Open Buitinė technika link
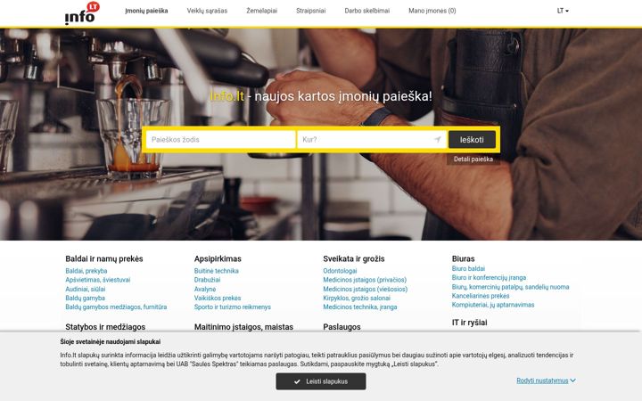The image size is (642, 401). (216, 271)
